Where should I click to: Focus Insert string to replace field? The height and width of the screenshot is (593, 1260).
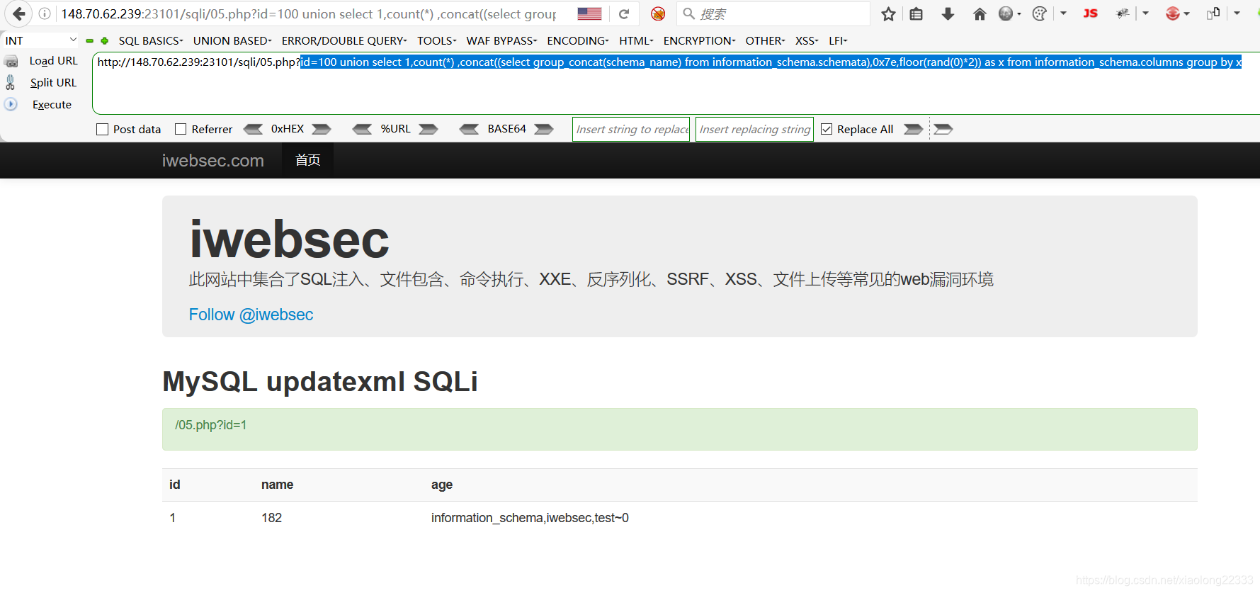click(631, 129)
